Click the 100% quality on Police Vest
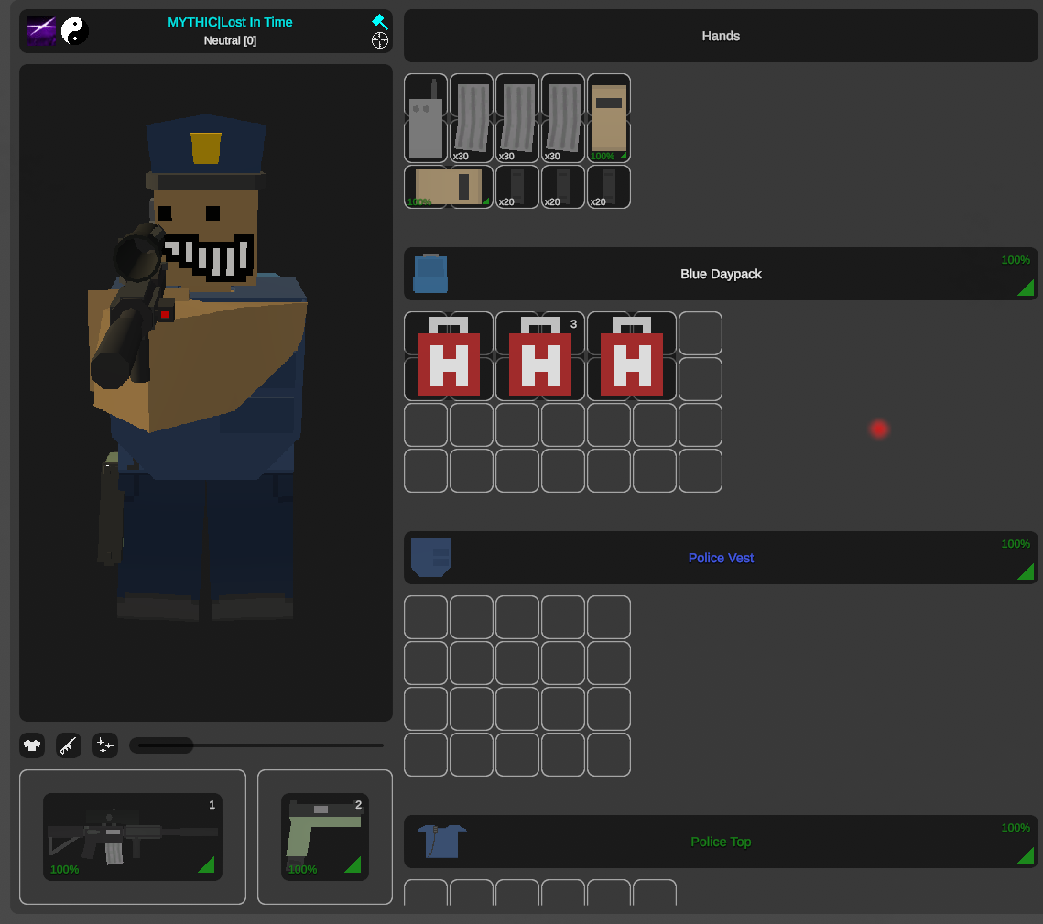This screenshot has width=1043, height=924. pos(1015,543)
